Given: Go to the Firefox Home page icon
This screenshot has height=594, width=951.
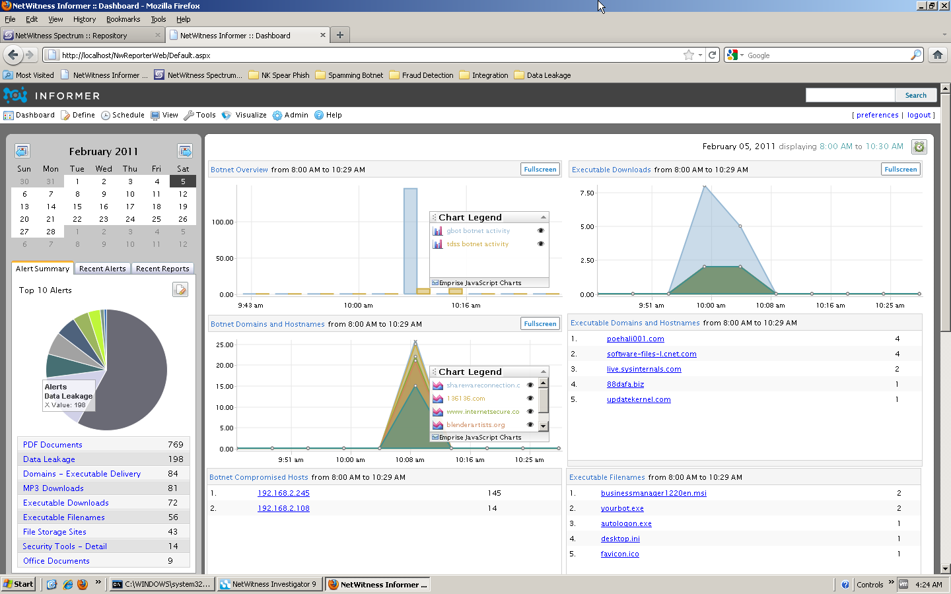Looking at the screenshot, I should [x=938, y=55].
